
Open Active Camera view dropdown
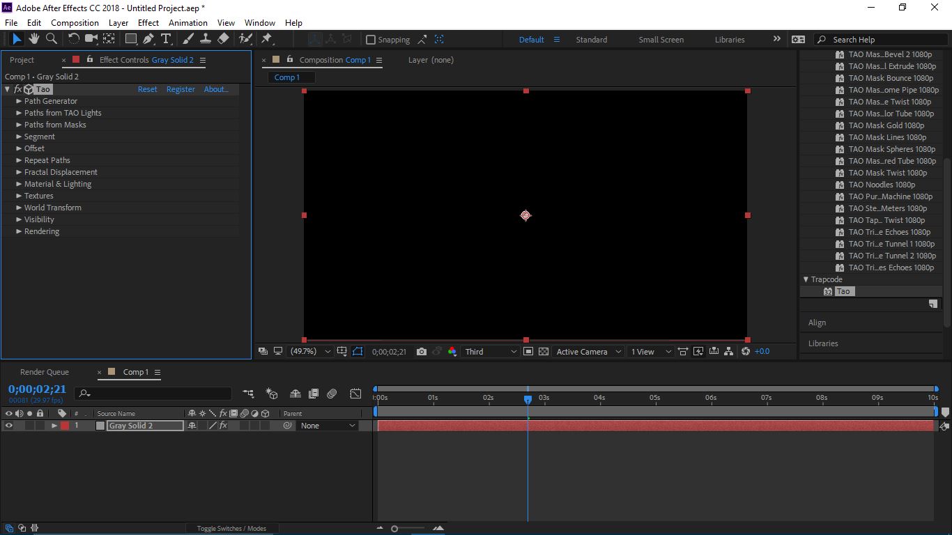[588, 352]
